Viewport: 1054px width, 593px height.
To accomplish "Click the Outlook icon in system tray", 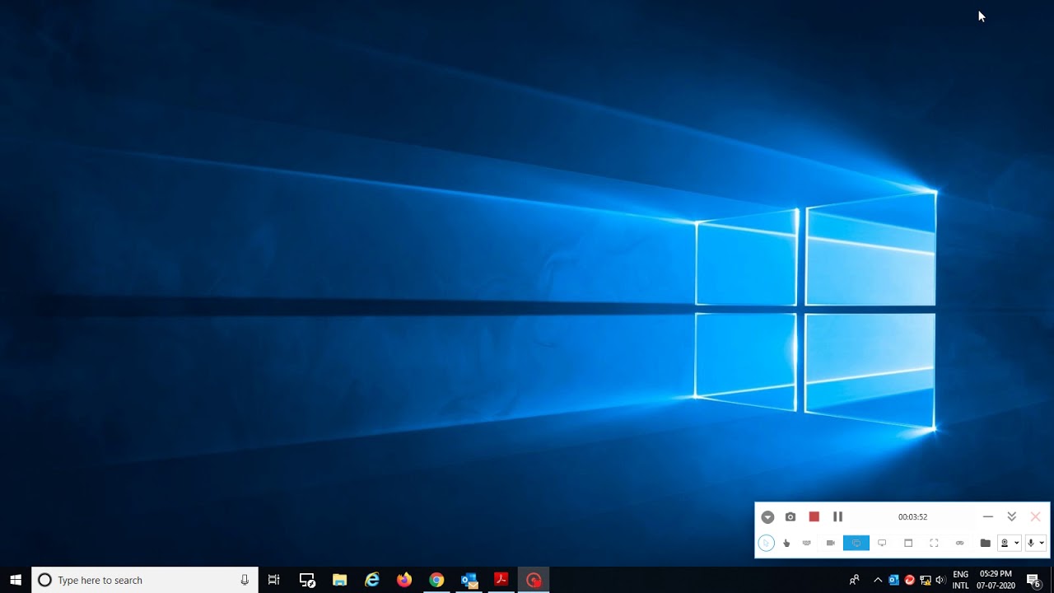I will click(894, 580).
